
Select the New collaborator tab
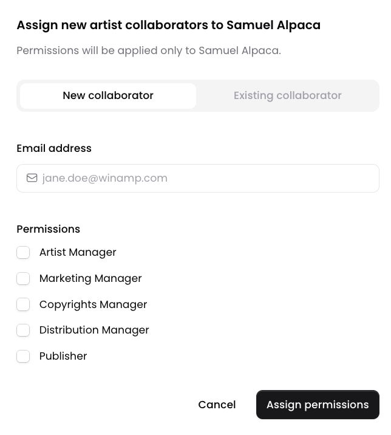pos(108,96)
